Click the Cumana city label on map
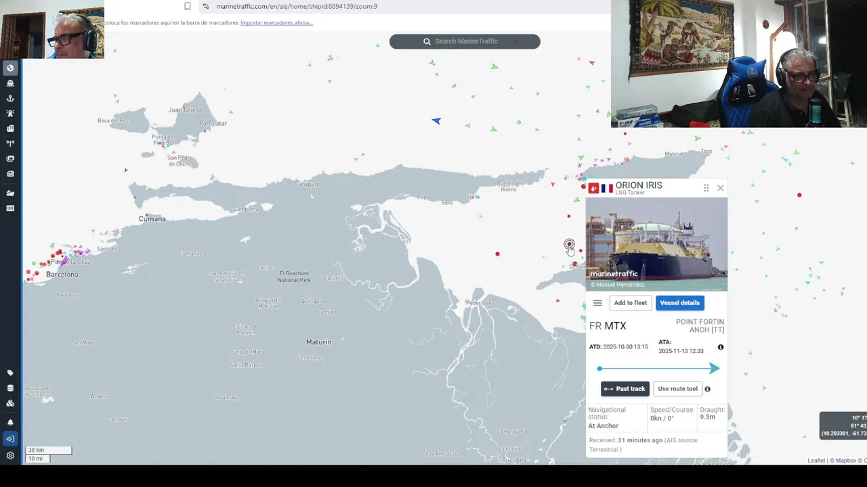Image resolution: width=867 pixels, height=487 pixels. click(152, 219)
